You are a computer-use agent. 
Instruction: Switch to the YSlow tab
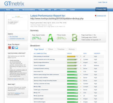50,49
